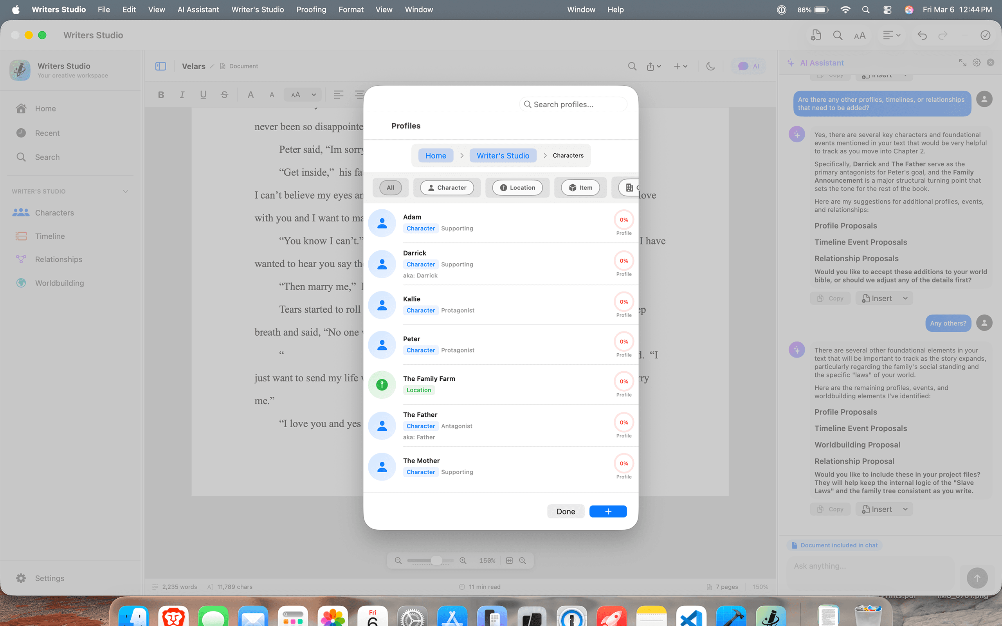Select the Location filter chip
The height and width of the screenshot is (626, 1002).
[517, 187]
